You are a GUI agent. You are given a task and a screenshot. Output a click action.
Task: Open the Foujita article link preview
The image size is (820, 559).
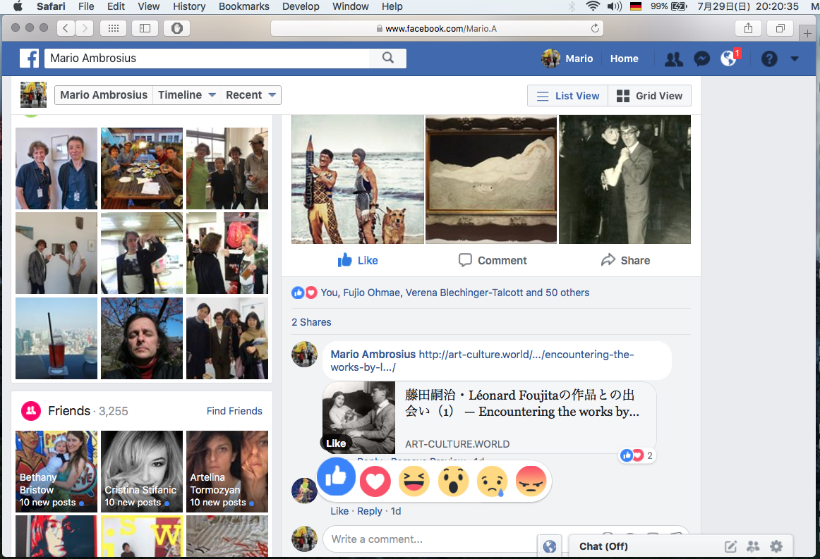click(489, 417)
